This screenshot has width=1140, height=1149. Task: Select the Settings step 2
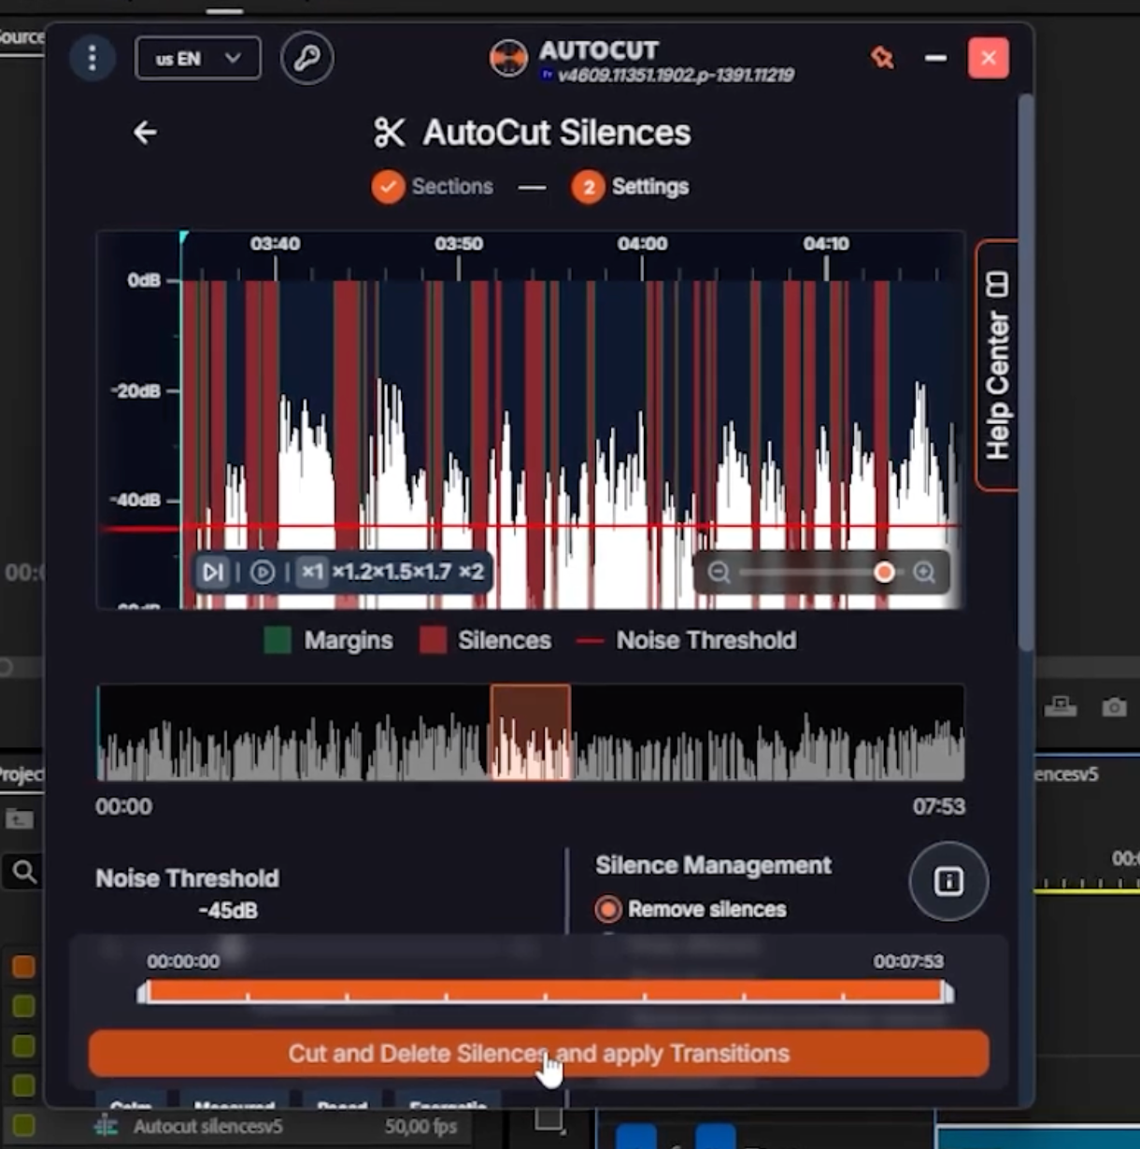point(631,187)
